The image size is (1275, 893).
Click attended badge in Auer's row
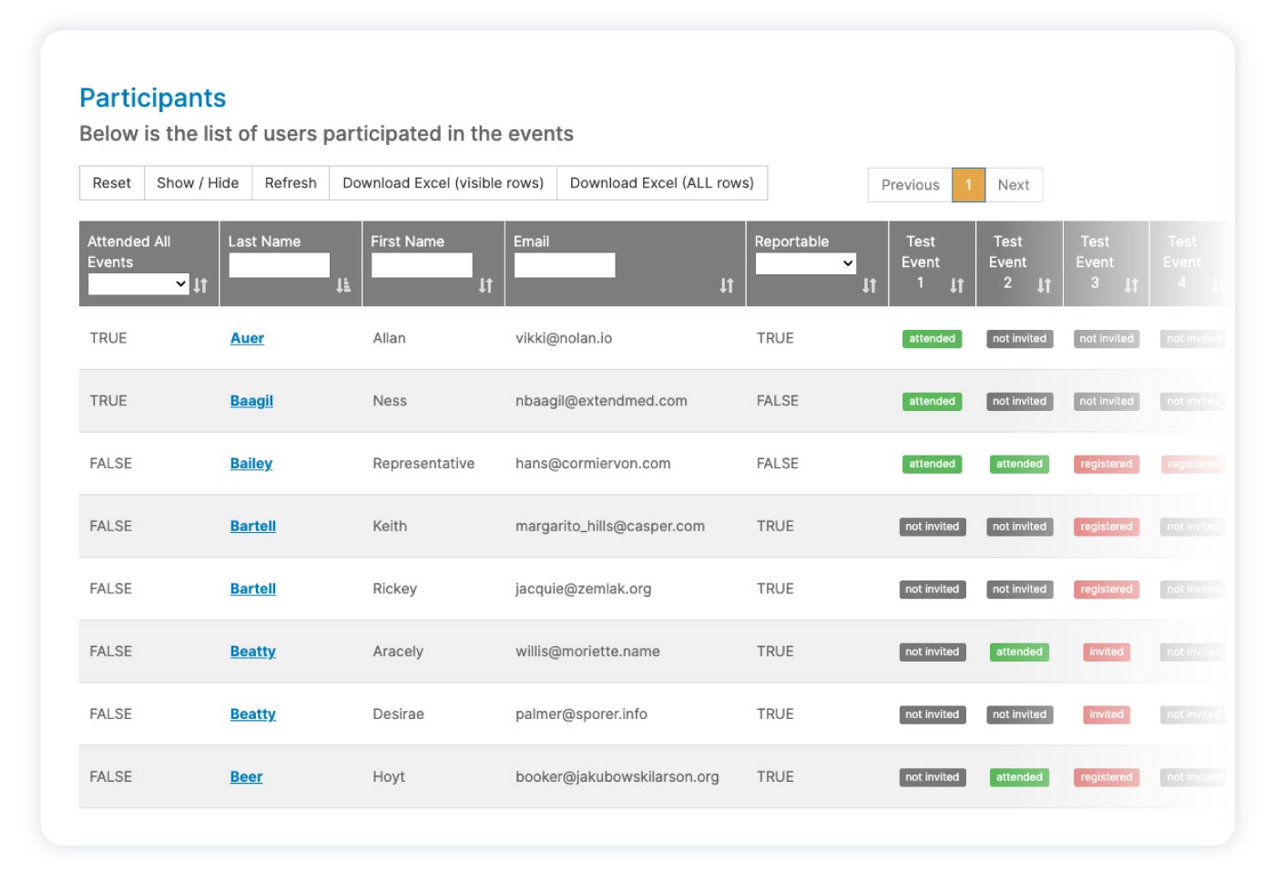click(x=932, y=339)
